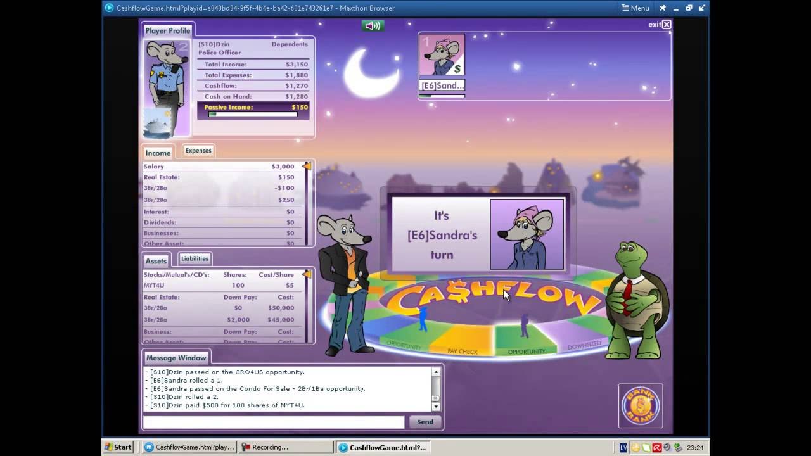Image resolution: width=811 pixels, height=456 pixels.
Task: Click the taskbar clock 23:24
Action: point(694,447)
